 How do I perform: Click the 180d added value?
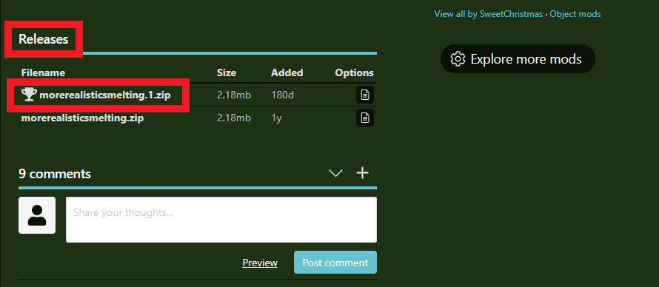point(282,95)
